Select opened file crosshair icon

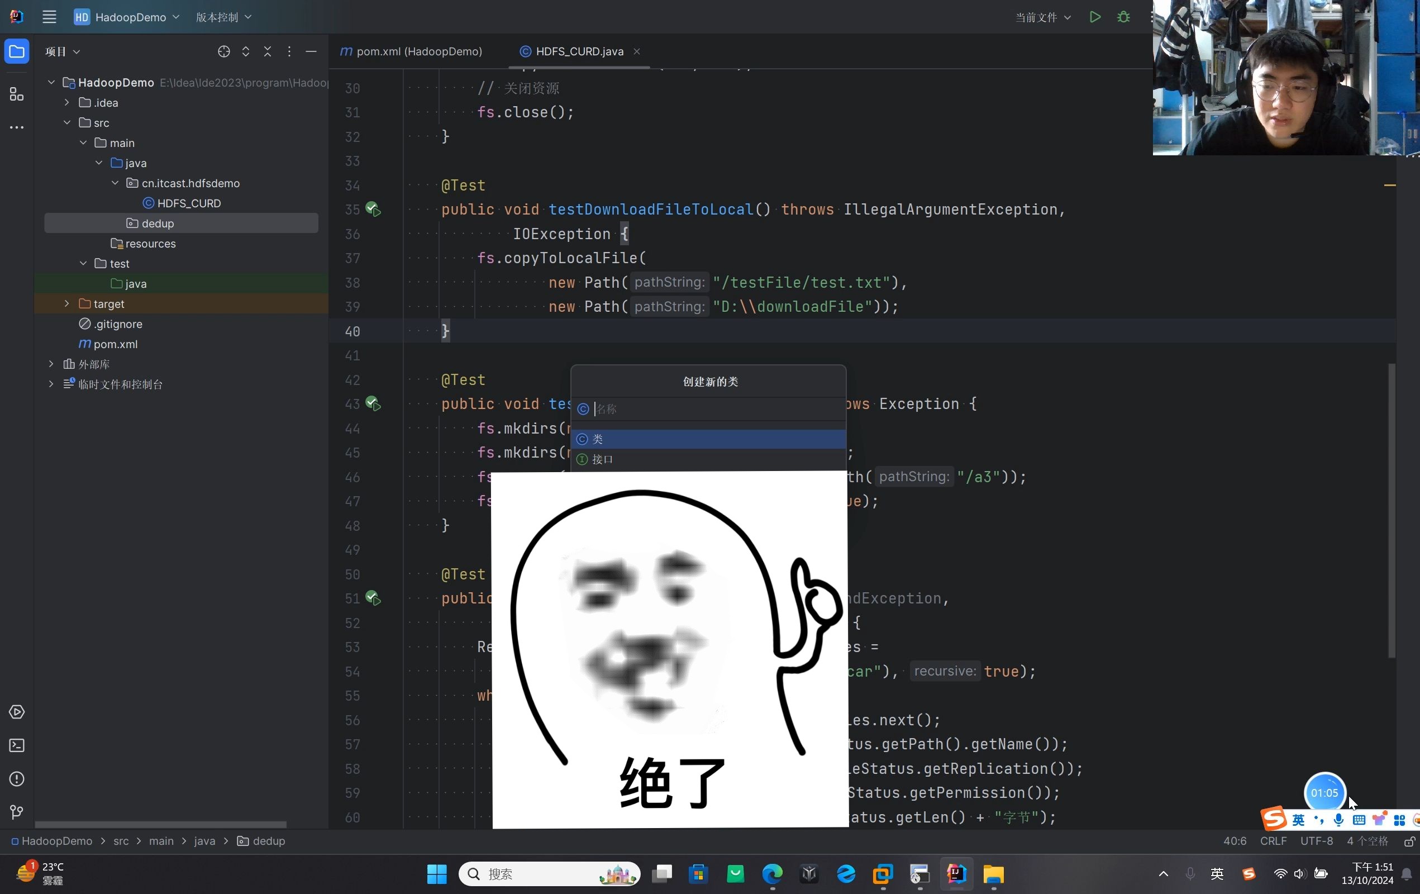click(223, 52)
